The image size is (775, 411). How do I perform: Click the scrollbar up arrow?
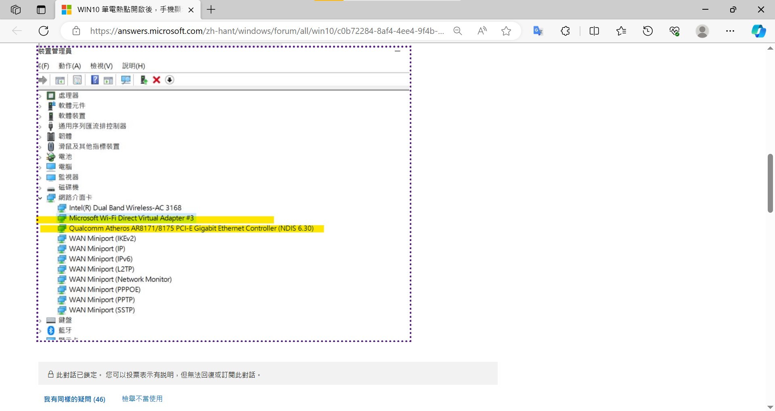770,48
